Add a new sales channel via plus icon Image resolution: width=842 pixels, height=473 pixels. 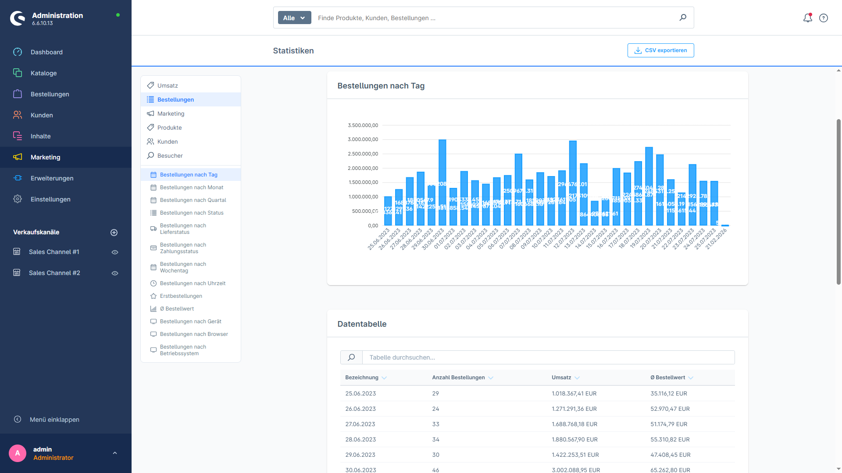coord(114,232)
